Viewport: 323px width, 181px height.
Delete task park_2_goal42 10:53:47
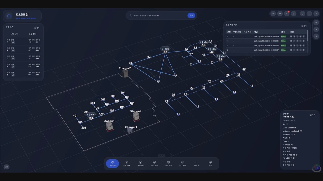click(304, 50)
